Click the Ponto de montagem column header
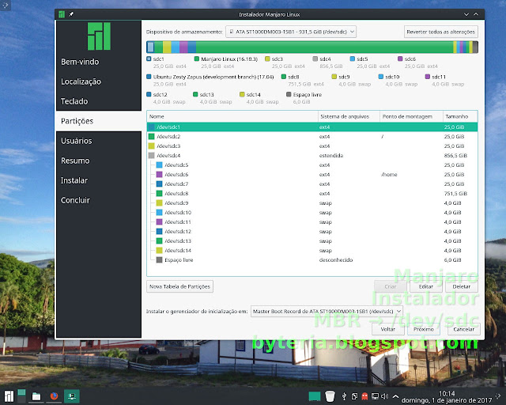The height and width of the screenshot is (405, 506). 411,116
